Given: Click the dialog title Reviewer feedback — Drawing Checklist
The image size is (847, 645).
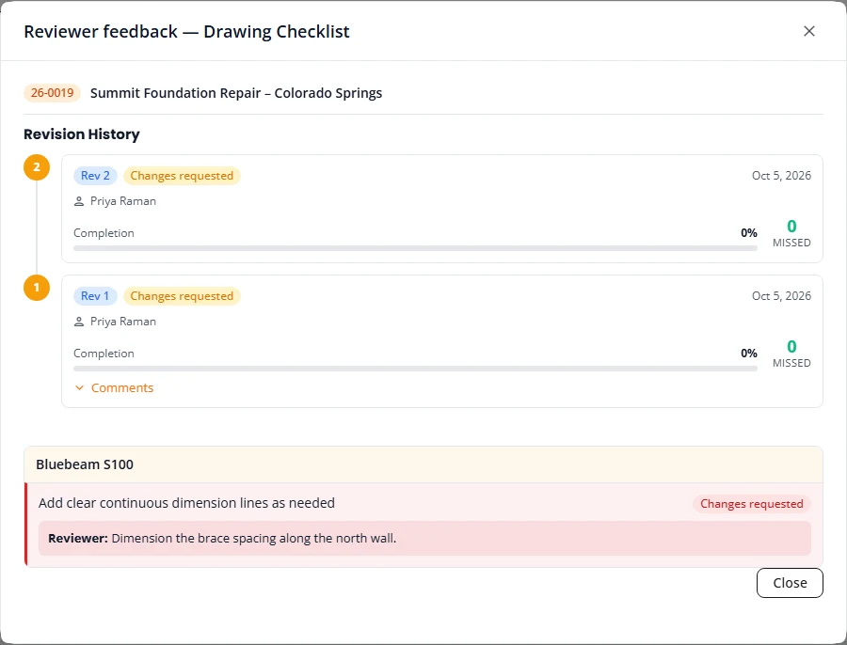Looking at the screenshot, I should pos(186,31).
